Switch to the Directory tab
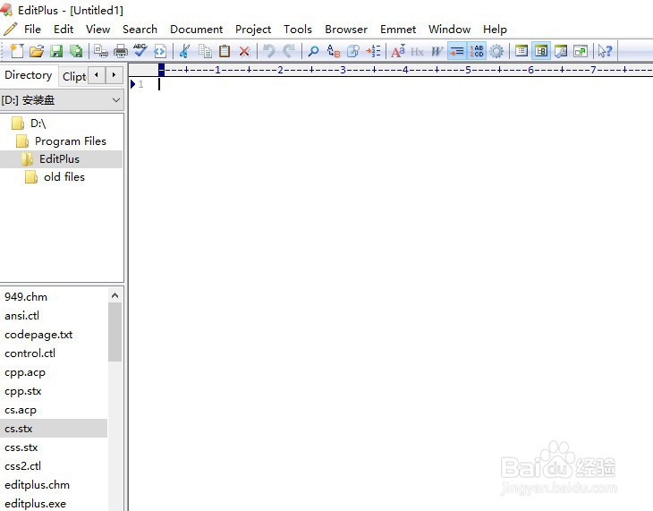This screenshot has width=653, height=511. [x=29, y=75]
